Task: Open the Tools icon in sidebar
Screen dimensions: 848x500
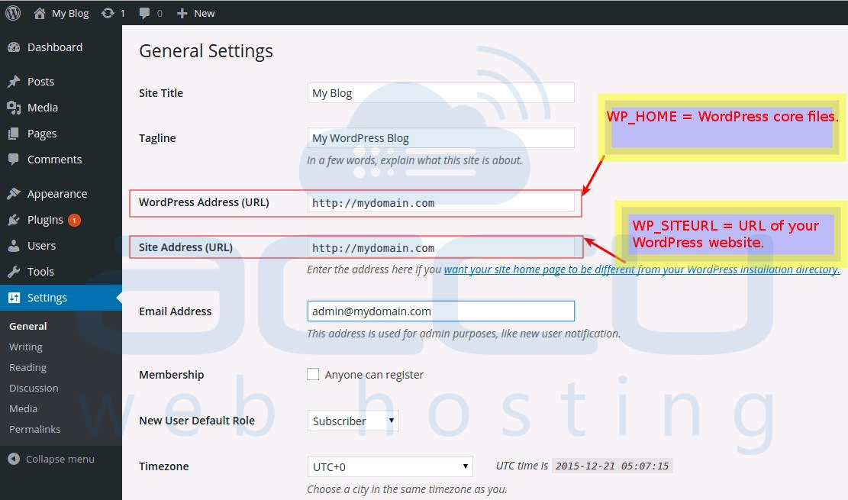Action: tap(17, 271)
